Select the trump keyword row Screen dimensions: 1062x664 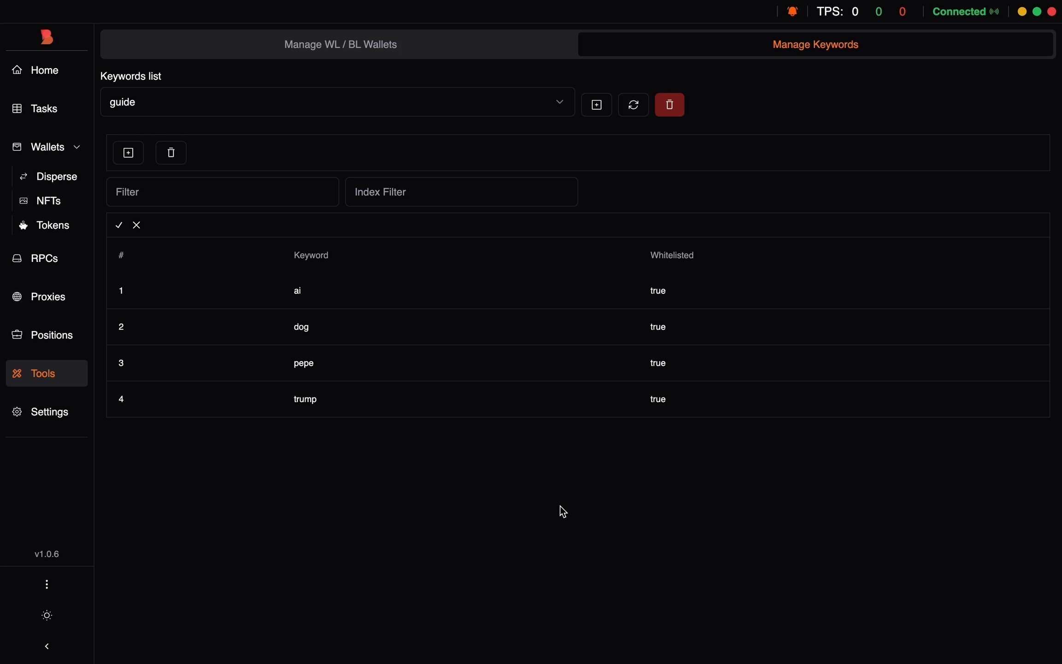point(305,399)
